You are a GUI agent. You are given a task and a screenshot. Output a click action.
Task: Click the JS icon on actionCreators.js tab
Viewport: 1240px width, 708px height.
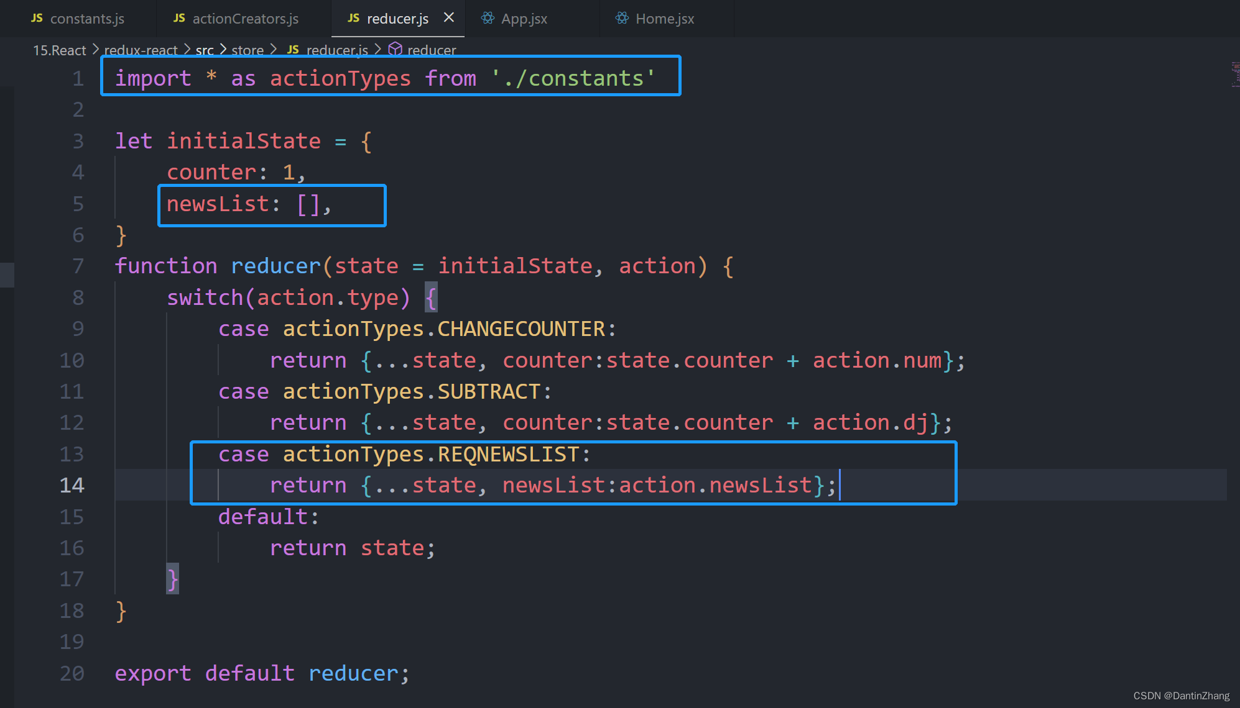(178, 18)
